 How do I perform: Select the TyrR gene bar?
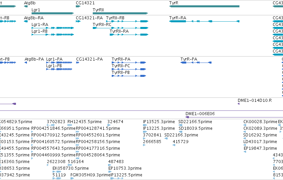tap(204, 6)
